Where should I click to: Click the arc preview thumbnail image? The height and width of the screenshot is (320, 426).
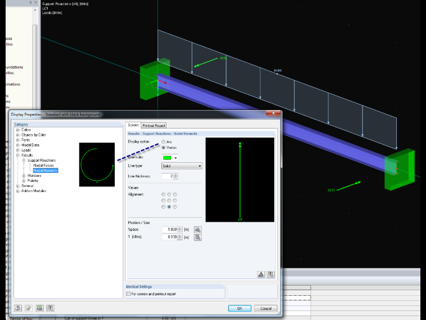click(97, 164)
